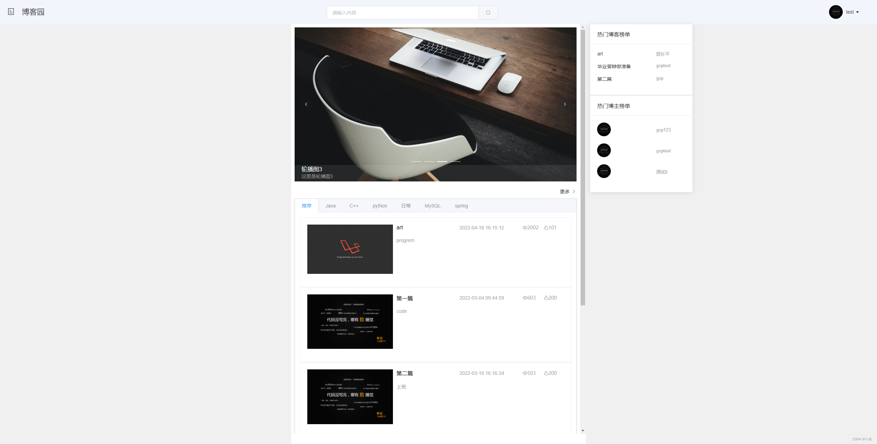Select the MySQL category tab
This screenshot has height=444, width=877.
[432, 206]
